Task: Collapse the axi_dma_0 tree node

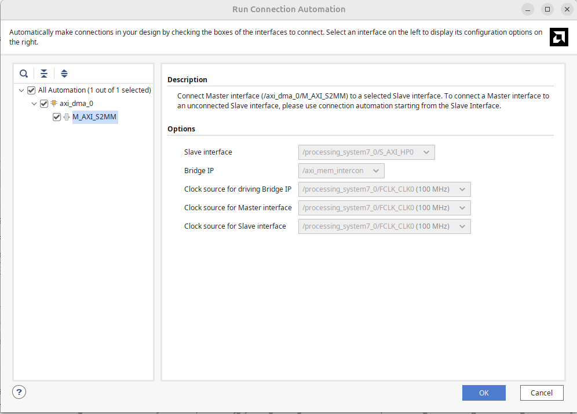Action: (34, 104)
